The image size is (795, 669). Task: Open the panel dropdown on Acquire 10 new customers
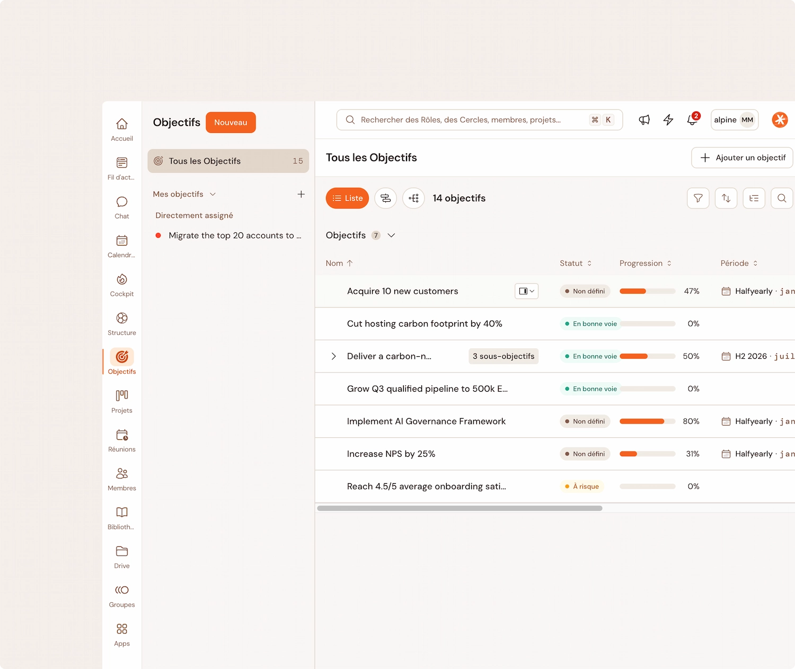[526, 291]
